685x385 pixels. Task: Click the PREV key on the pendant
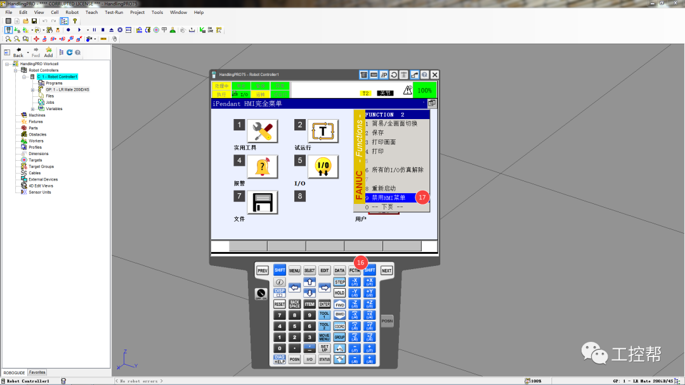coord(263,271)
